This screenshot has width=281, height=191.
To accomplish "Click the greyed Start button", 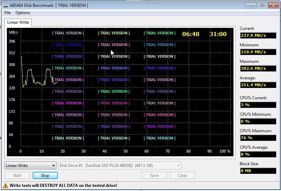I will click(17, 176).
